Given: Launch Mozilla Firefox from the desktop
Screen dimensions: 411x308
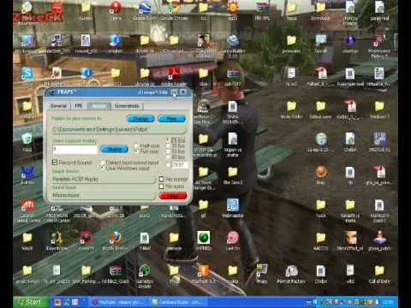Looking at the screenshot, I should [116, 241].
